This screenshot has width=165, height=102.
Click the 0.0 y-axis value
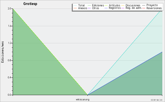pos(9,95)
